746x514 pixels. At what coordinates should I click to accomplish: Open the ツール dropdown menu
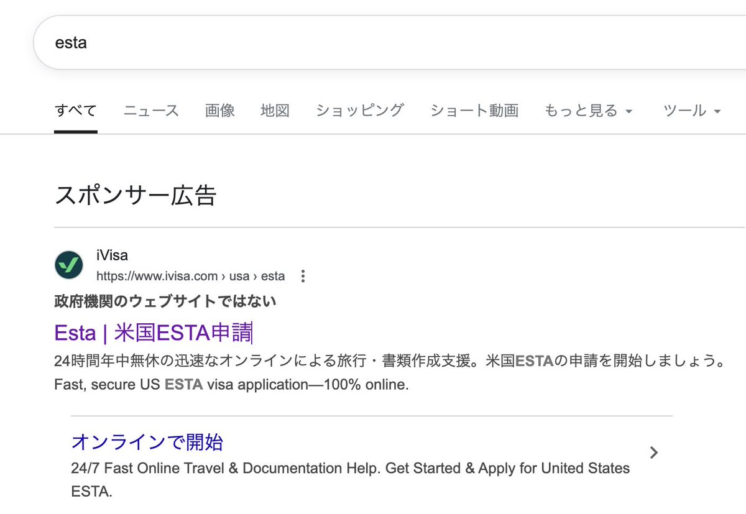coord(692,111)
